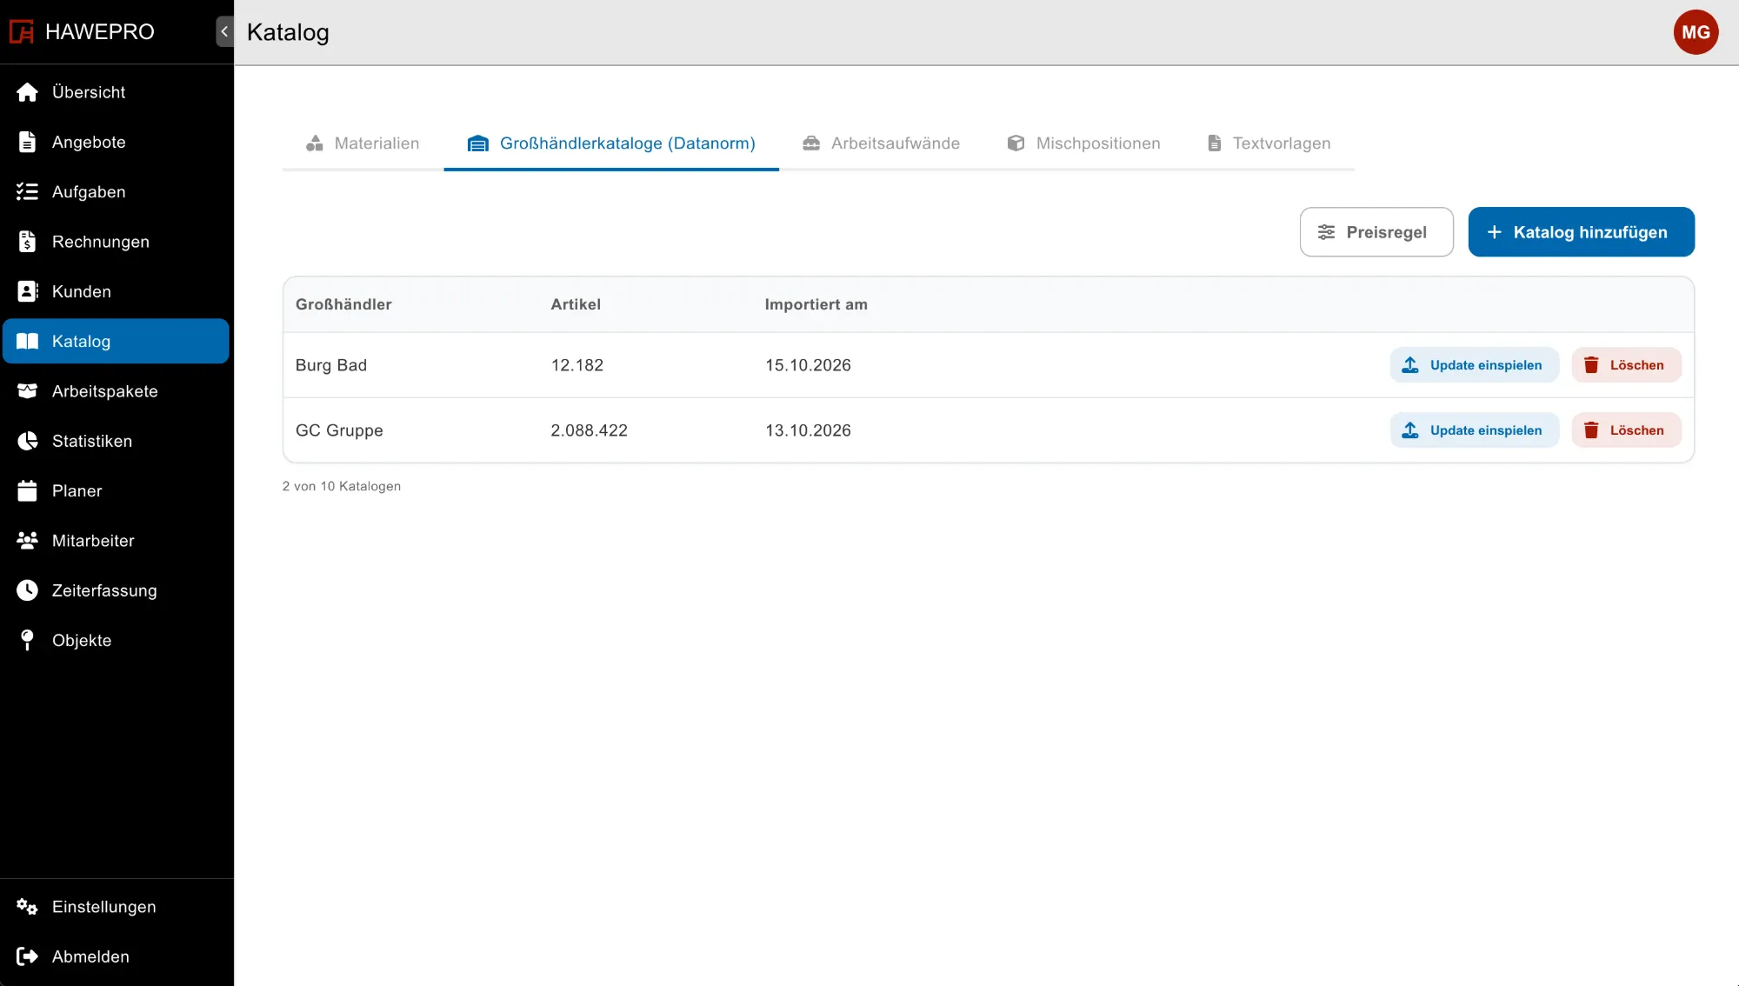
Task: Select the Burg Bad row name
Action: (x=331, y=365)
